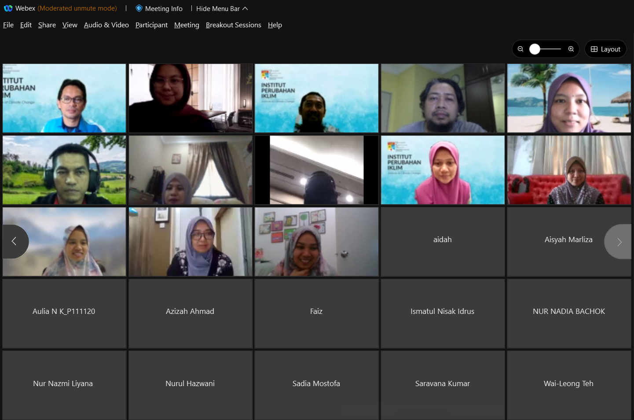Click the Webex logo icon
The height and width of the screenshot is (420, 634).
click(8, 8)
